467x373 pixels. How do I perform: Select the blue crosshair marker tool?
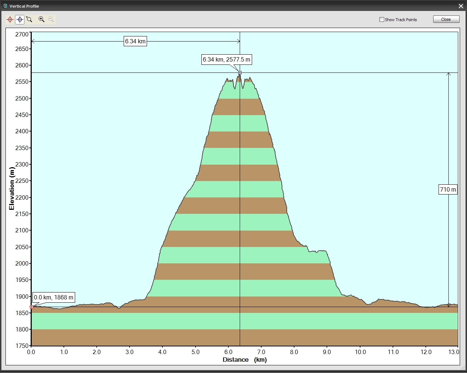tap(20, 20)
